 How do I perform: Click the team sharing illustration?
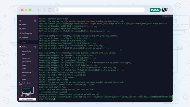pos(28,92)
